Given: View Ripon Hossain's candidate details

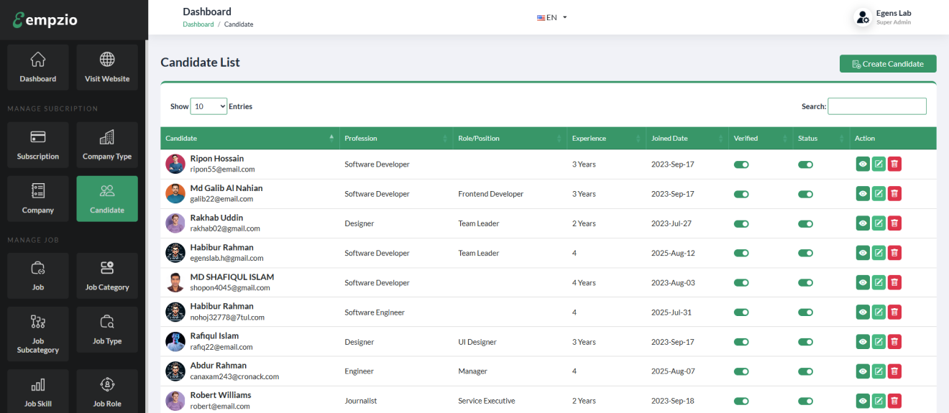Looking at the screenshot, I should (863, 164).
